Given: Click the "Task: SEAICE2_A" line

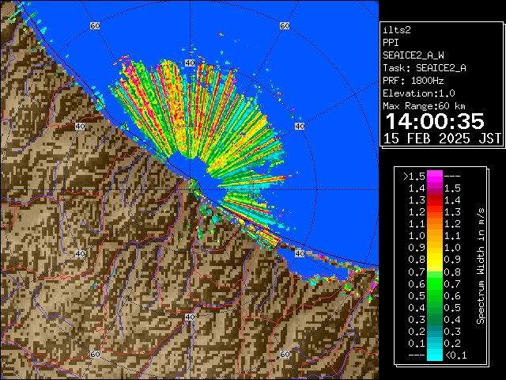Looking at the screenshot, I should 425,68.
